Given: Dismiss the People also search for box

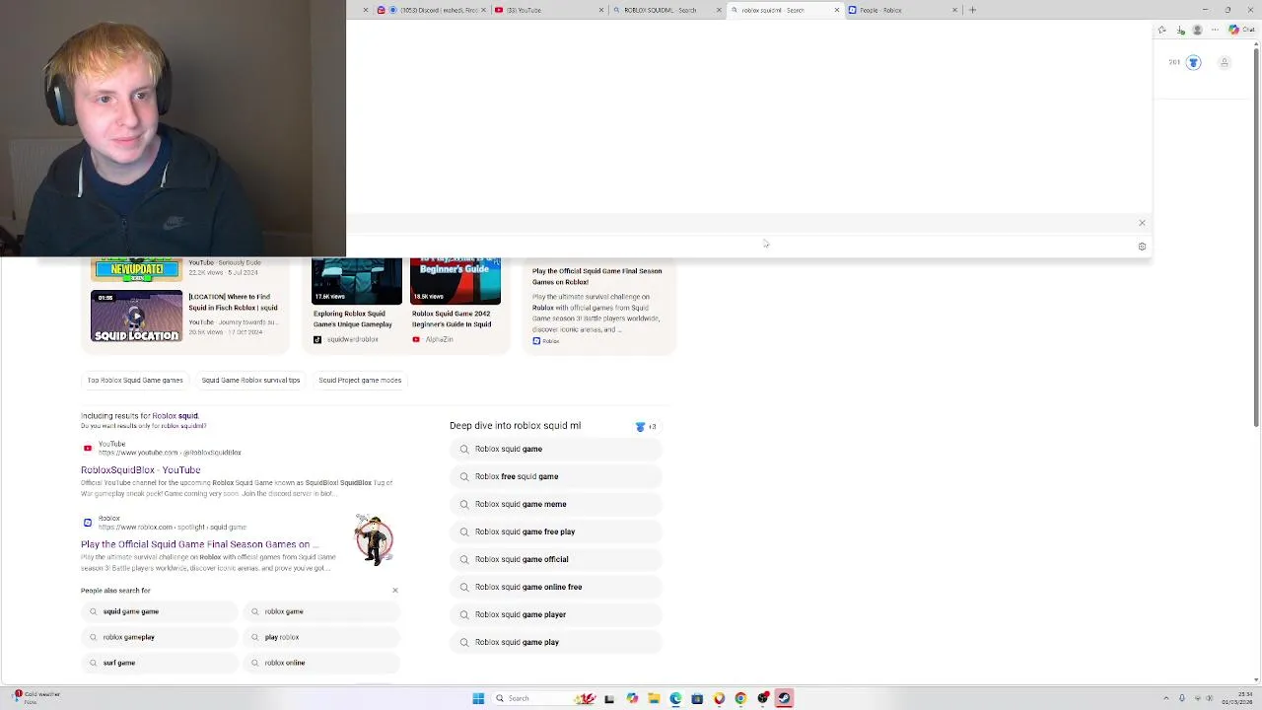Looking at the screenshot, I should [395, 591].
